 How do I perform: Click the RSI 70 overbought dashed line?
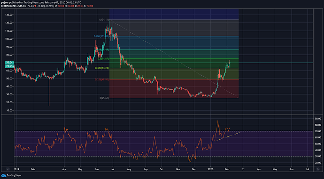tap(164, 131)
